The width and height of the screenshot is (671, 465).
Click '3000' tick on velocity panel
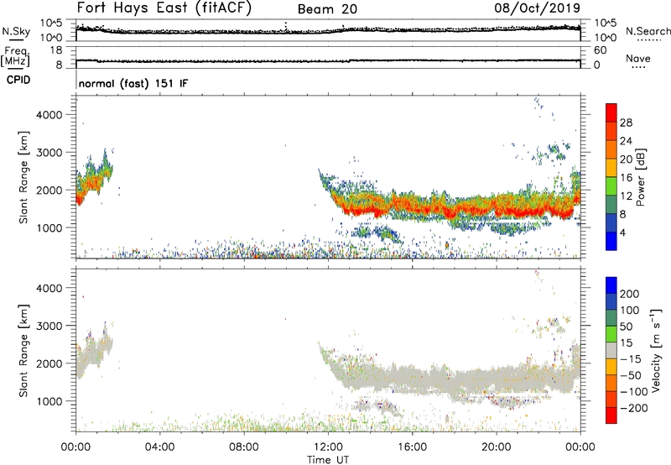(49, 326)
